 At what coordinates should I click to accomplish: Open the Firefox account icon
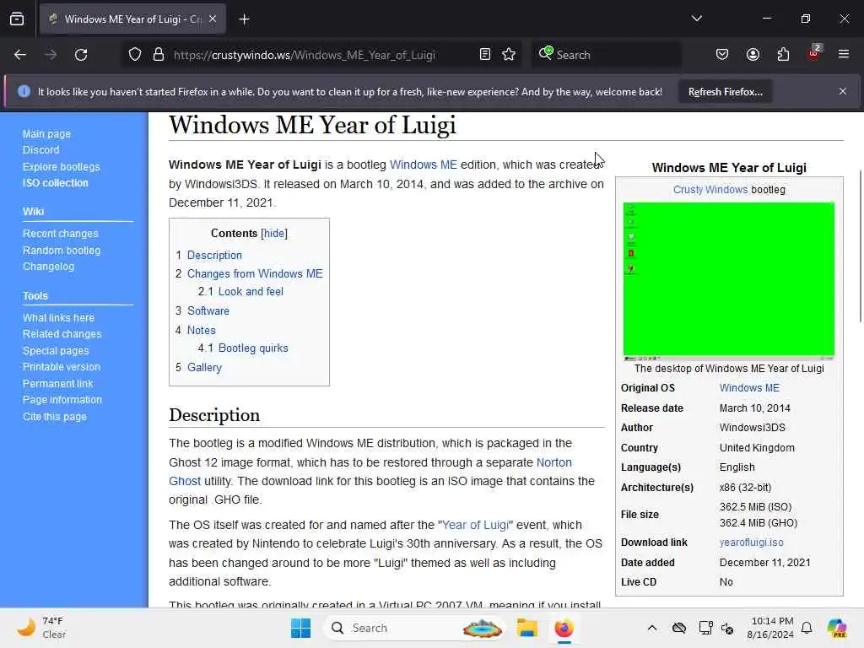click(753, 55)
